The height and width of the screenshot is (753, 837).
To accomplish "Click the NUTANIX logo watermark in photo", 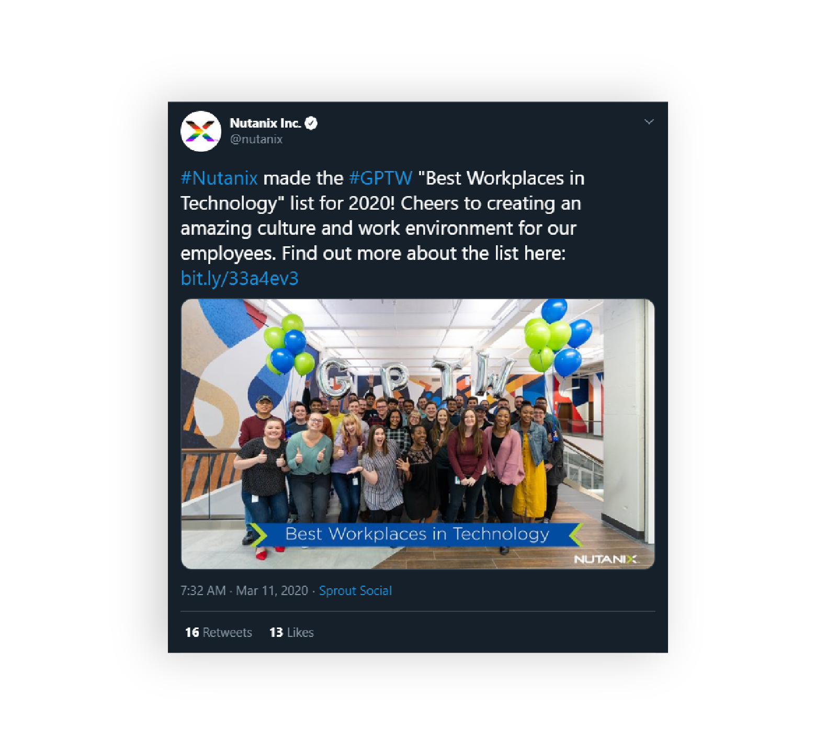I will 606,559.
